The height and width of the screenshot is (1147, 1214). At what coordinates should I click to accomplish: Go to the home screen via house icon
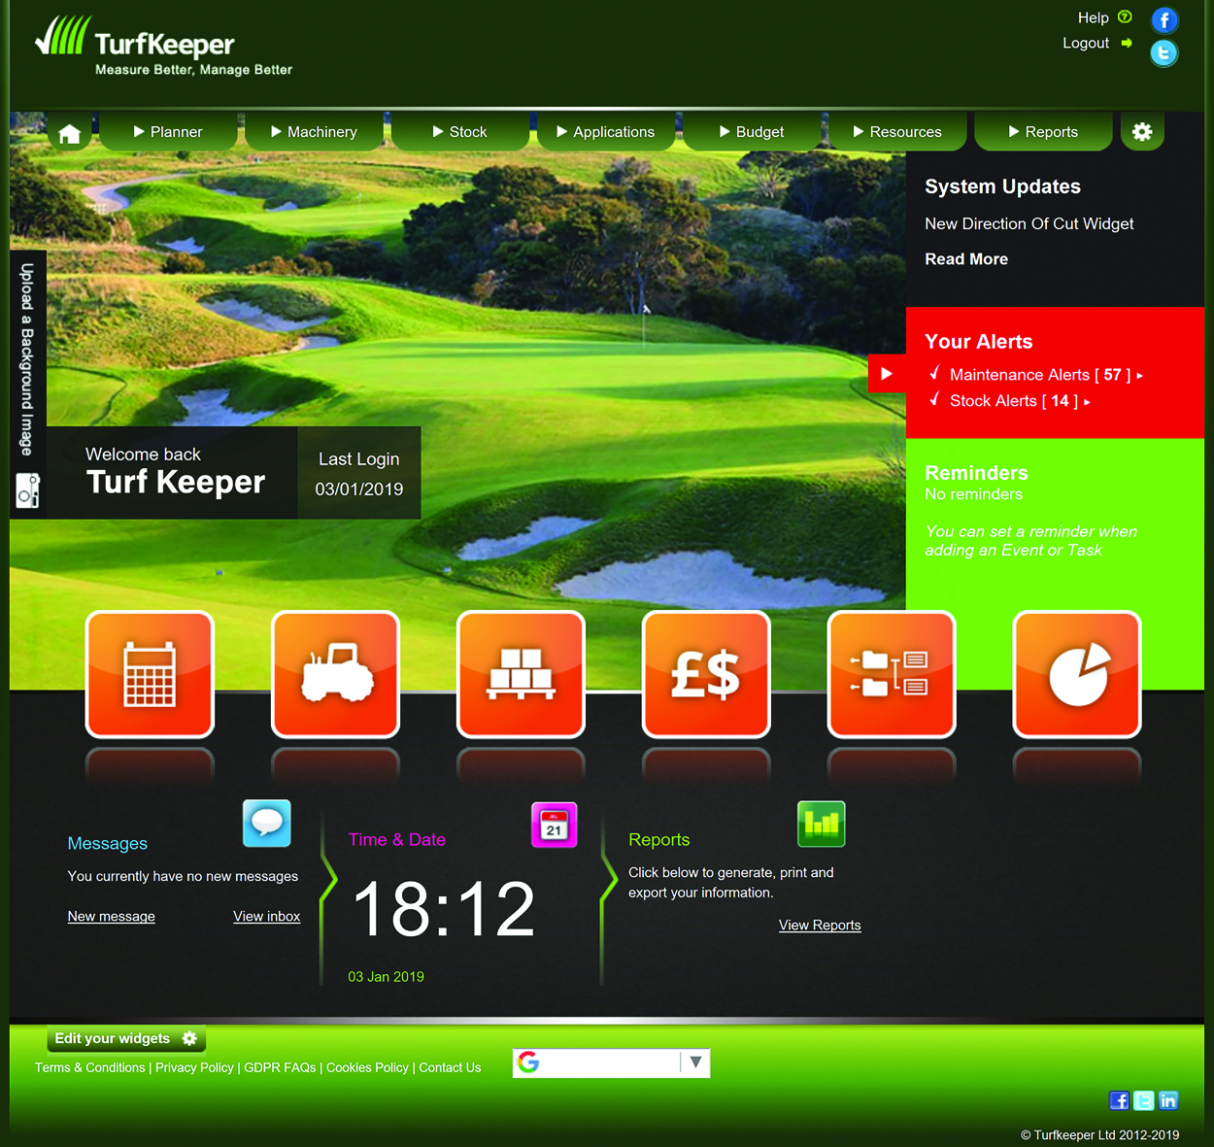click(x=69, y=132)
